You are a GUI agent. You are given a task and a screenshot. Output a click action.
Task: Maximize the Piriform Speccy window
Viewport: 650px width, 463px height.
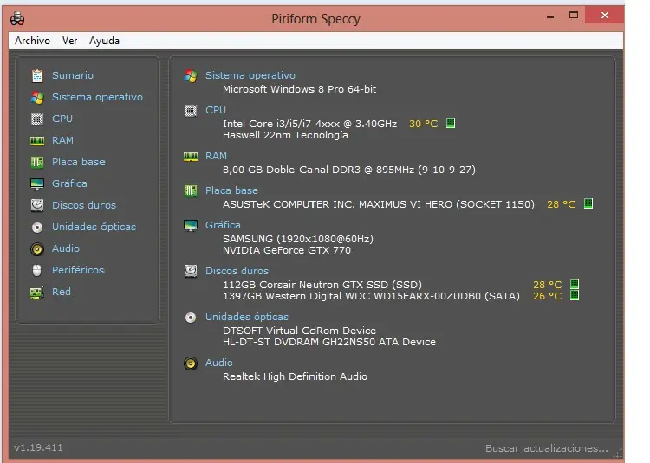pos(574,16)
